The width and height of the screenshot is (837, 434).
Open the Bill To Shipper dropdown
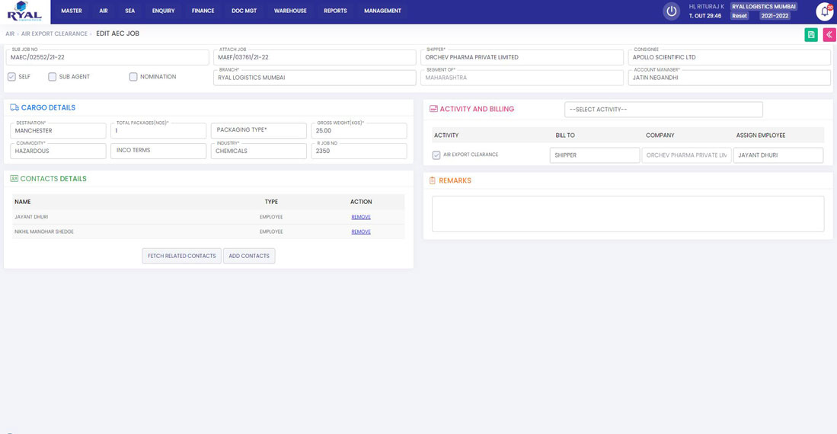click(x=595, y=155)
